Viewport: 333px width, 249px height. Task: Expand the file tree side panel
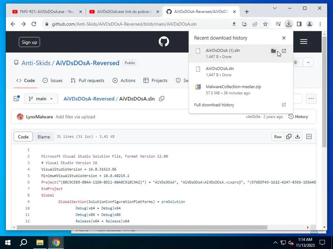(x=17, y=99)
